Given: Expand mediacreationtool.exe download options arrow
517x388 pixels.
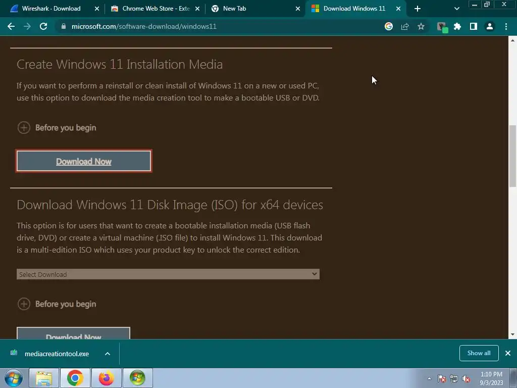Looking at the screenshot, I should pos(108,354).
